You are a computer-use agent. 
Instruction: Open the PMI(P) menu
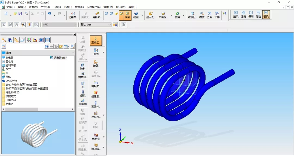68,7
